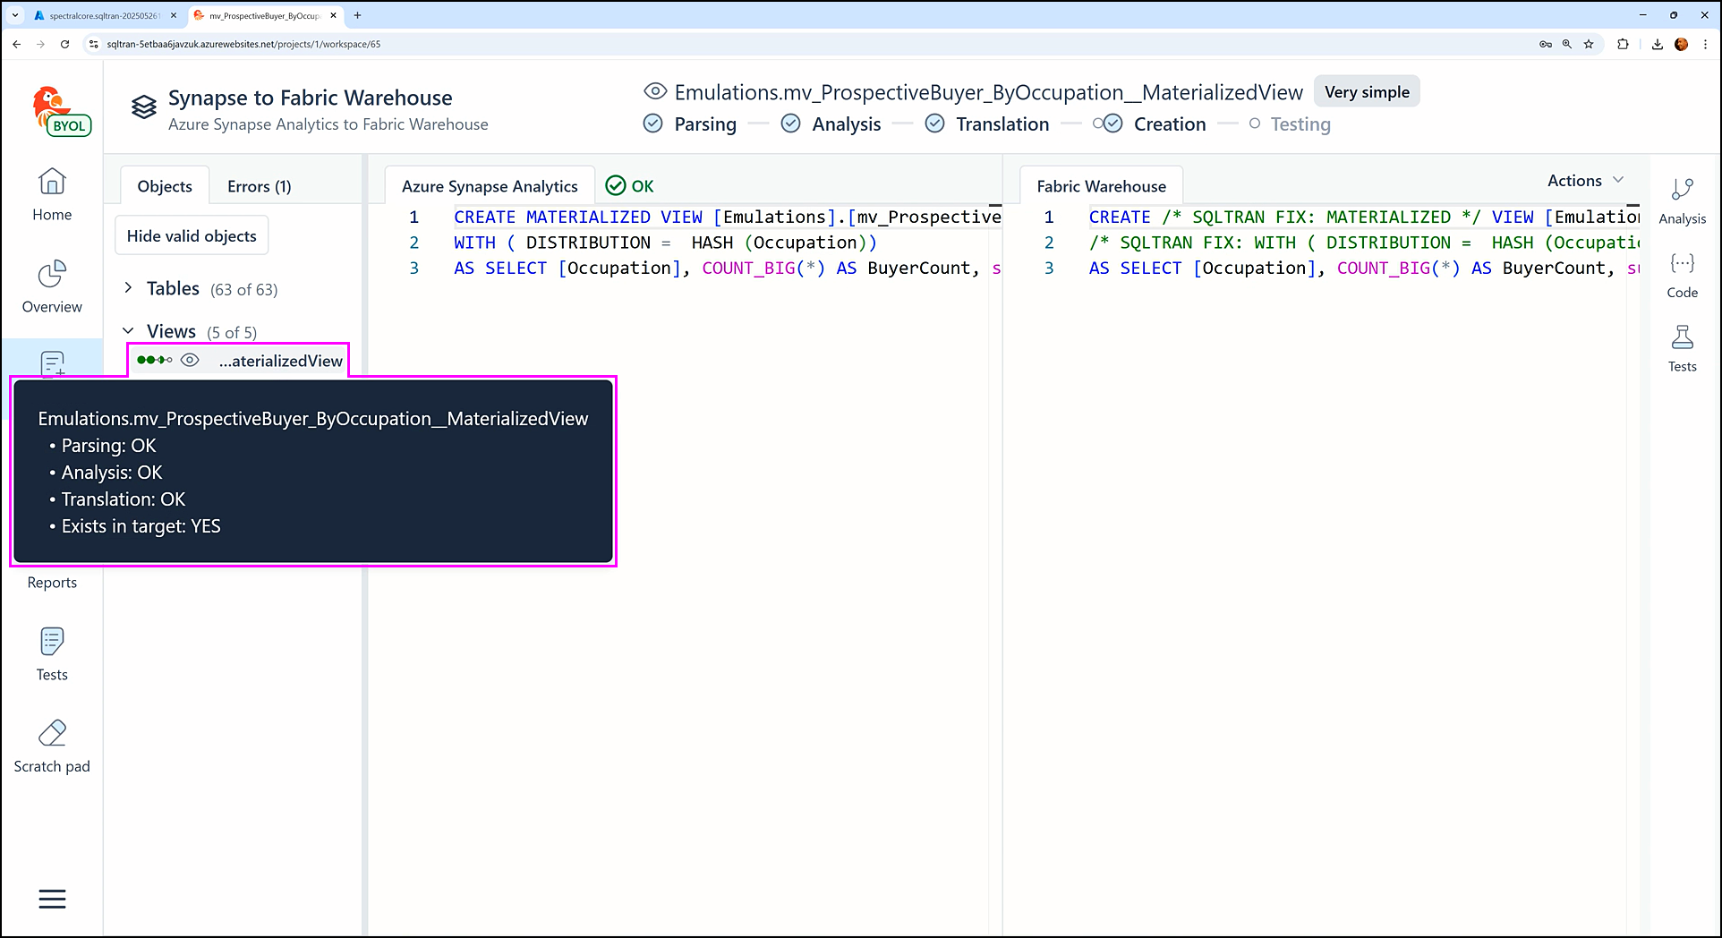Switch to the Errors (1) tab
Image resolution: width=1722 pixels, height=938 pixels.
point(259,186)
